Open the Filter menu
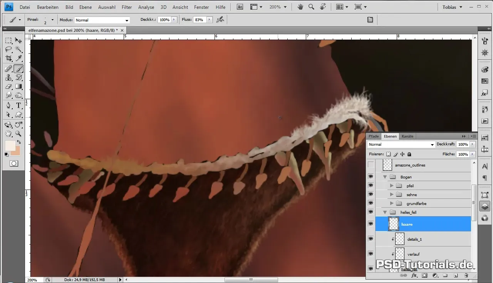 (127, 7)
